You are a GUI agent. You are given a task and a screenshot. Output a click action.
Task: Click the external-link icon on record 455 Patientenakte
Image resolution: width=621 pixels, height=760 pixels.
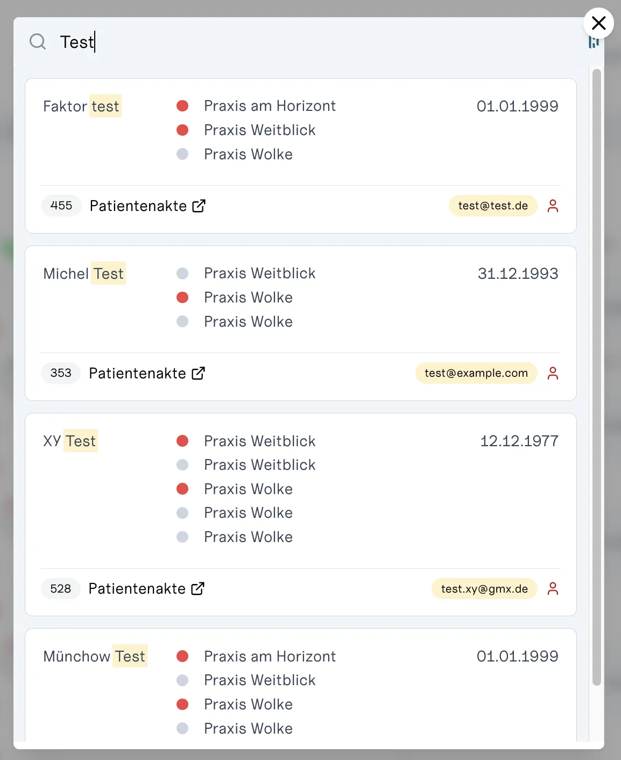199,206
